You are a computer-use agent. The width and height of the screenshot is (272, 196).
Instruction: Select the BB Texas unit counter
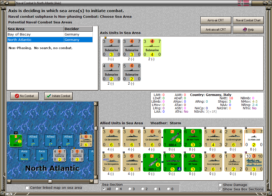(x=193, y=162)
